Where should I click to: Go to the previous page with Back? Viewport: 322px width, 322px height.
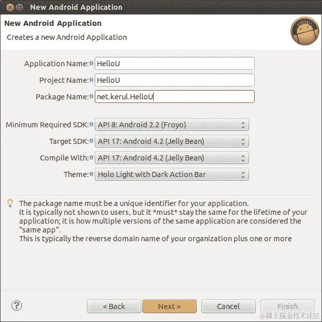point(114,306)
